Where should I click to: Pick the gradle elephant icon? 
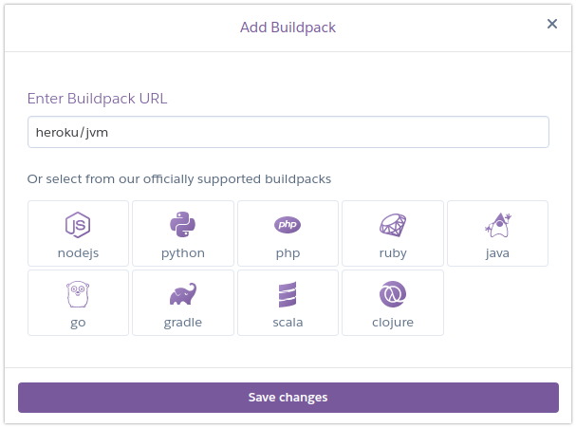(183, 294)
